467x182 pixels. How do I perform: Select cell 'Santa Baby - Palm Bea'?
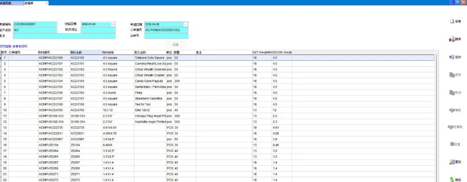(150, 87)
